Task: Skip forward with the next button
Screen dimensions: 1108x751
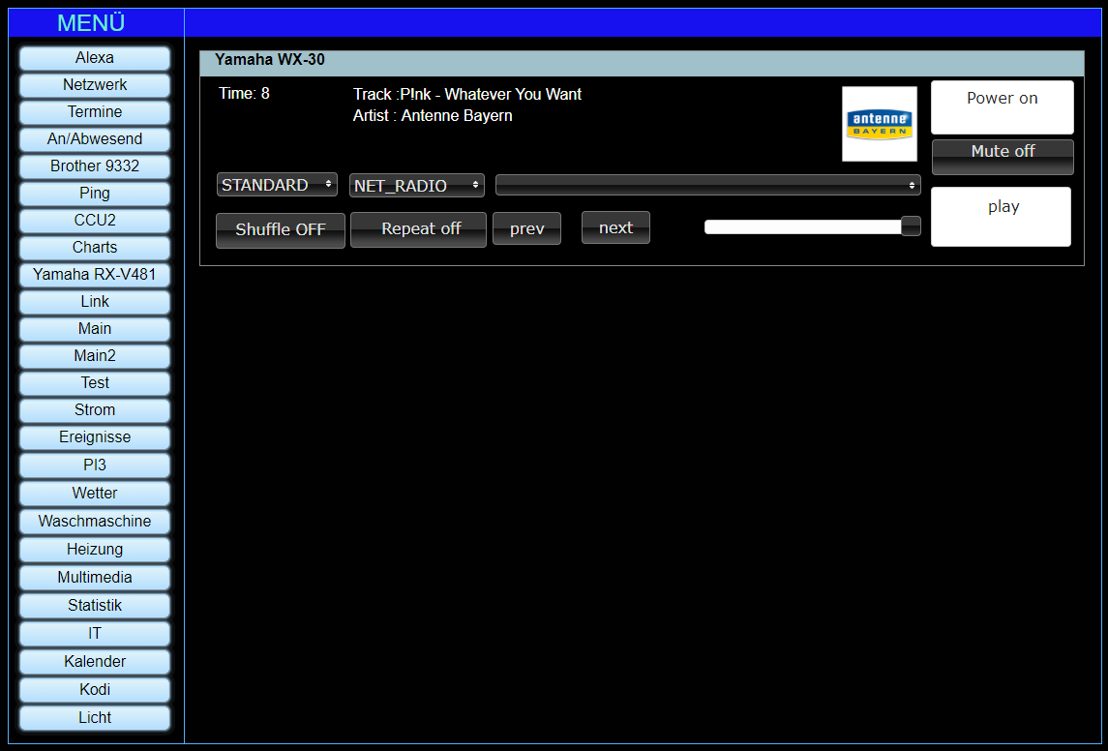Action: pyautogui.click(x=615, y=227)
